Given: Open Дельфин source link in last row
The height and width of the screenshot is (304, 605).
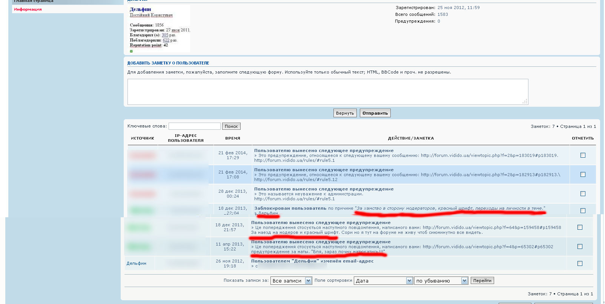Looking at the screenshot, I should point(136,264).
